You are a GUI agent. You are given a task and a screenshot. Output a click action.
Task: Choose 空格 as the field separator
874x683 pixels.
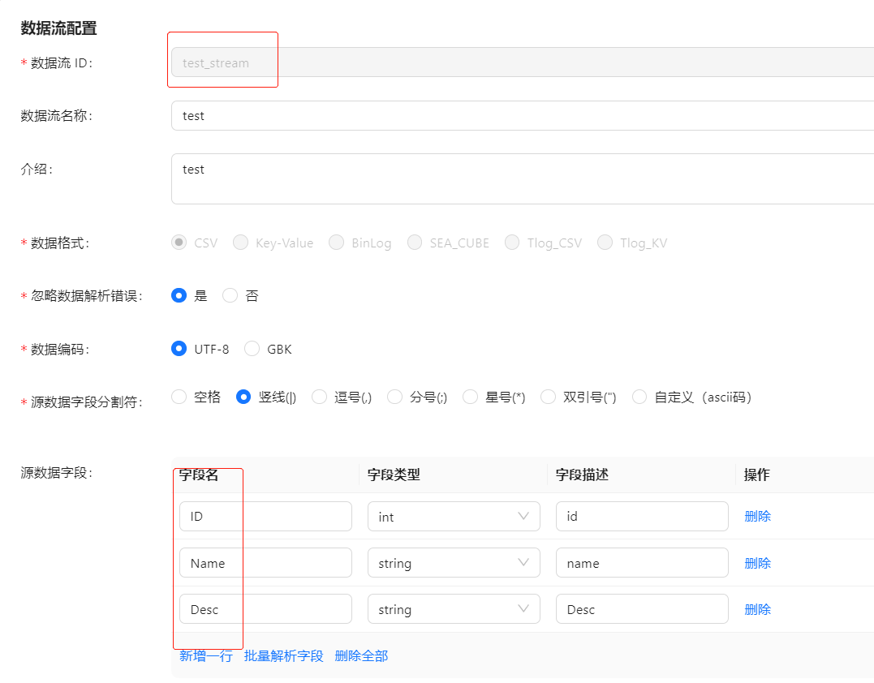click(179, 397)
